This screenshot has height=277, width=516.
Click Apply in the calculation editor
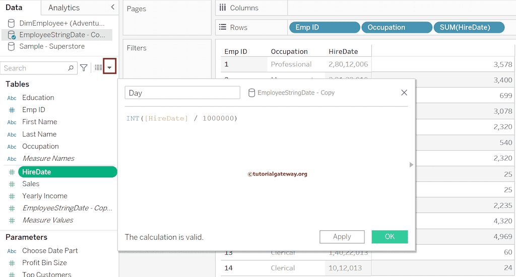[342, 237]
